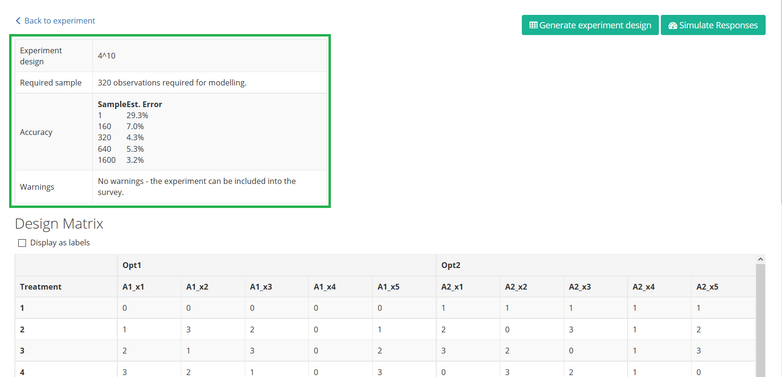Viewport: 782px width, 377px height.
Task: Go back via Back to experiment link
Action: pyautogui.click(x=60, y=21)
